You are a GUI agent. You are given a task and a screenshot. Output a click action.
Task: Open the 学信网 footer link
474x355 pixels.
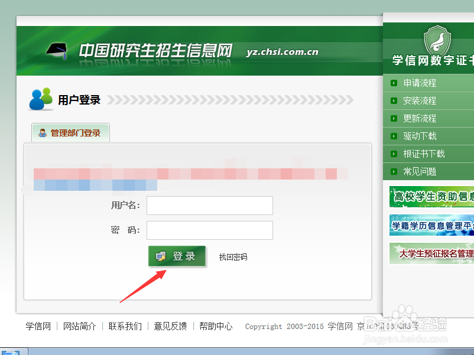38,326
